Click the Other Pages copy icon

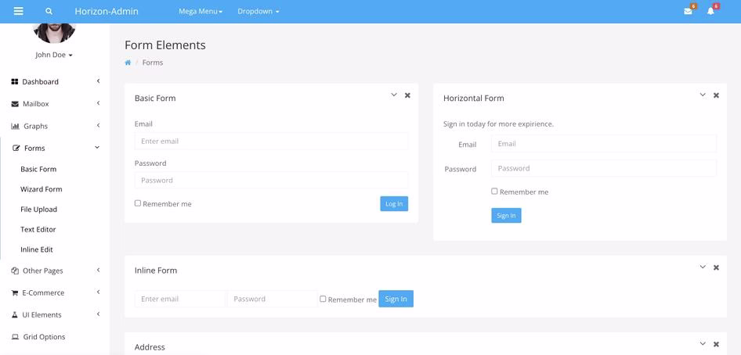coord(15,271)
